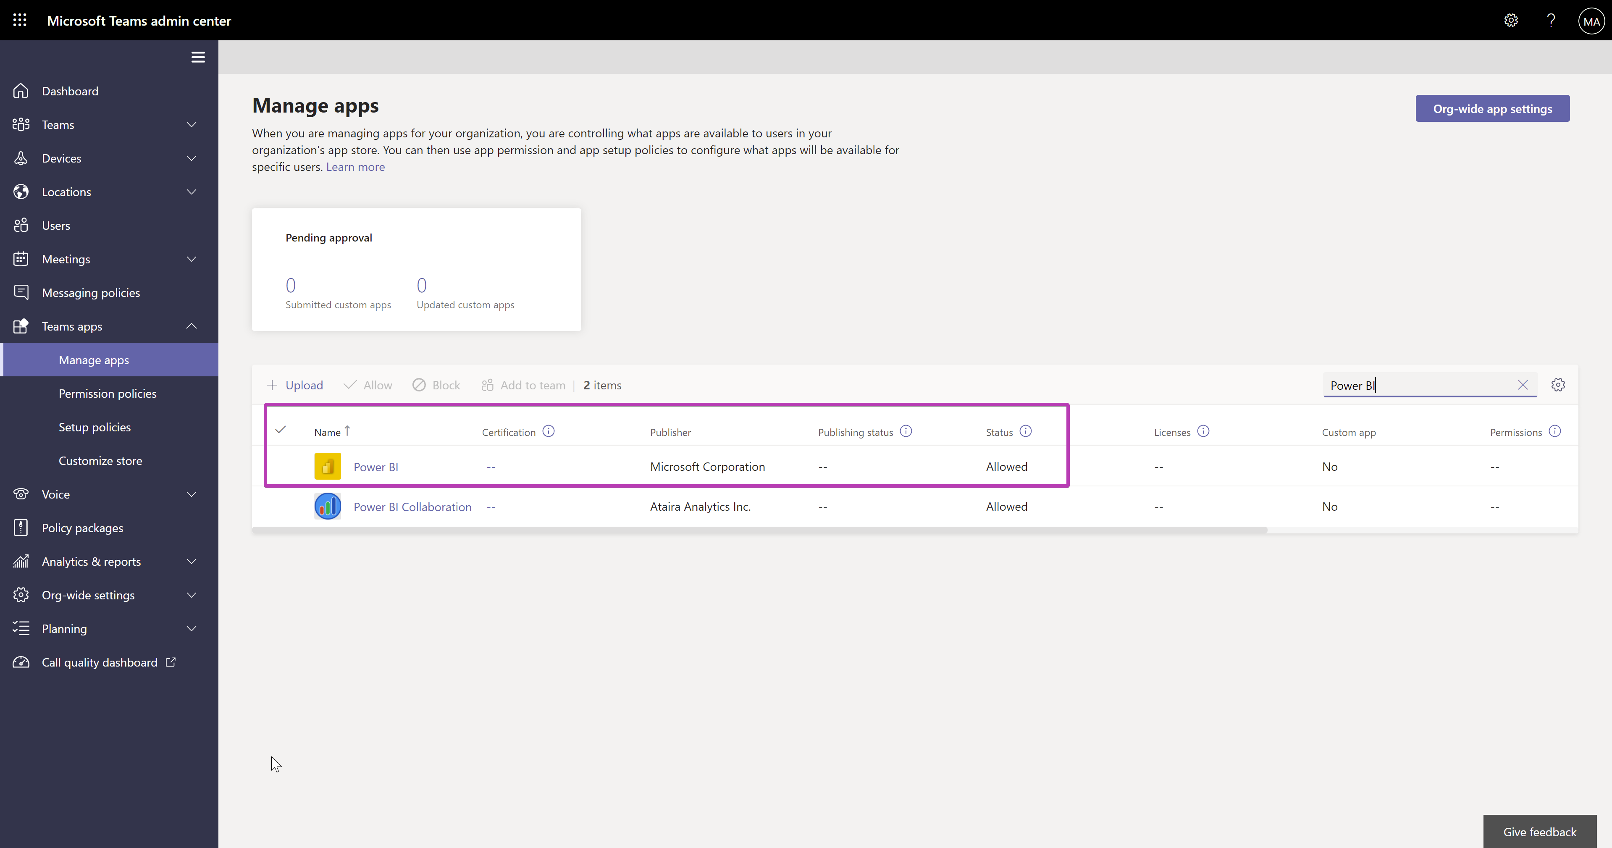Clear the Power BI search input
The image size is (1612, 848).
1523,385
